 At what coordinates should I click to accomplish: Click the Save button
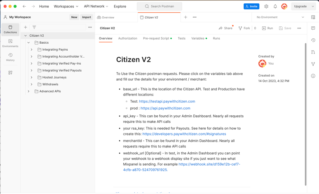pos(285,28)
